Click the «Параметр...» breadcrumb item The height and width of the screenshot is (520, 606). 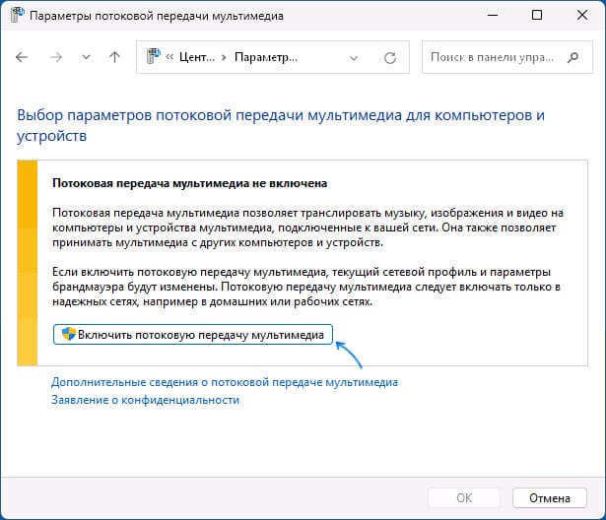click(266, 57)
